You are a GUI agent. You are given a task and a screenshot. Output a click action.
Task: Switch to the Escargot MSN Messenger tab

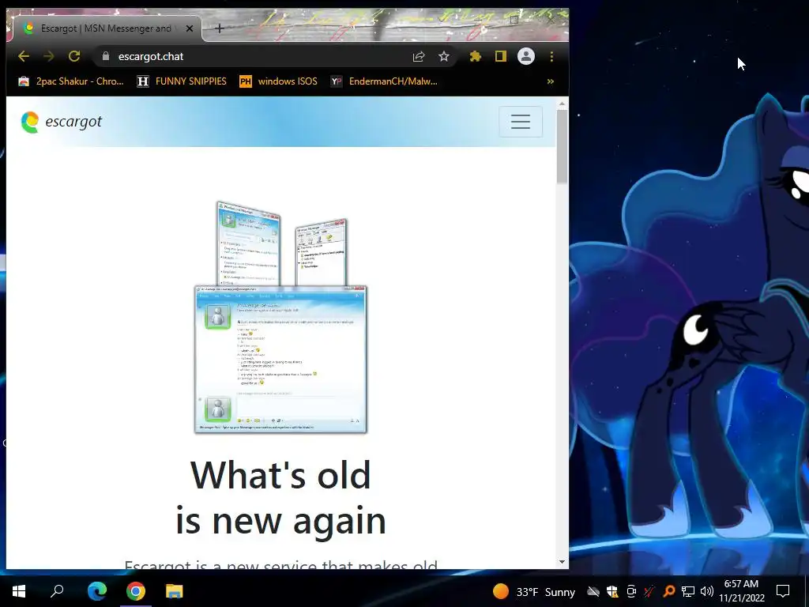106,28
